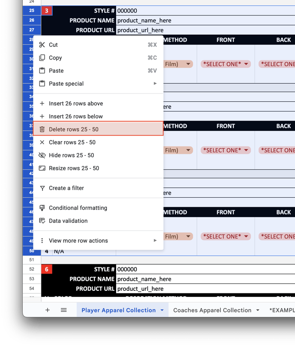Click the crossed-eye Hide rows icon
Image resolution: width=295 pixels, height=347 pixels.
(x=42, y=155)
